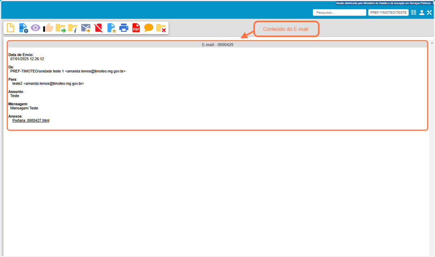Click the tools wrench settings icon
Viewport: 435px width, 257px height.
(x=430, y=12)
